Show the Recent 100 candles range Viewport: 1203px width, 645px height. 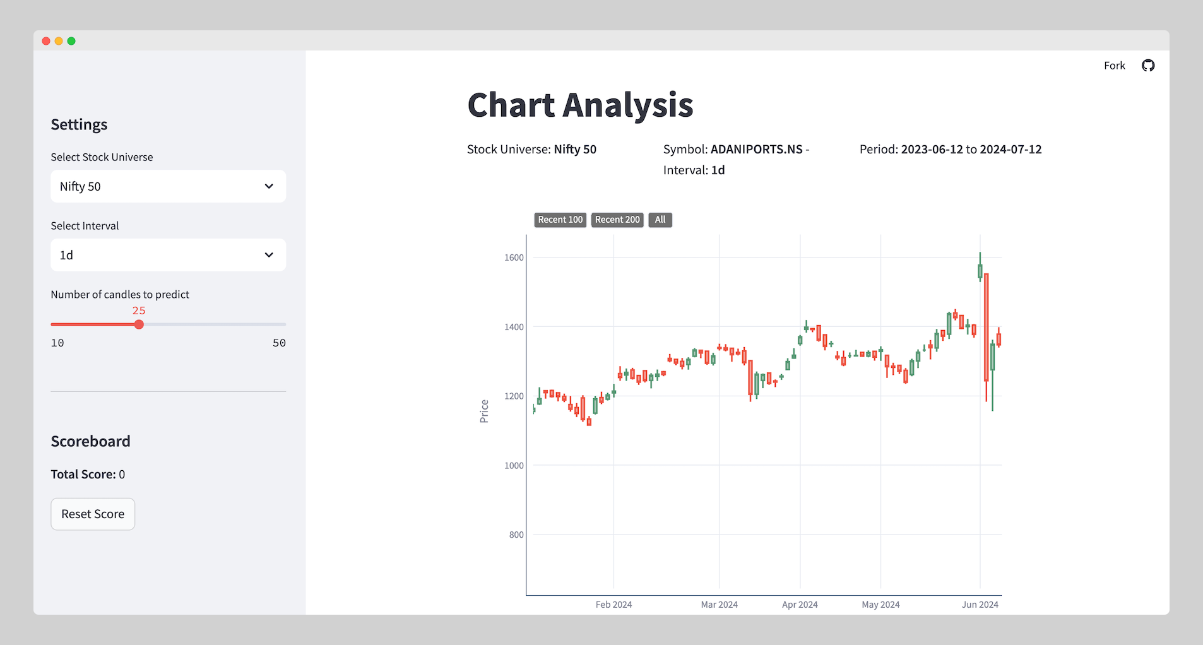[x=560, y=220]
